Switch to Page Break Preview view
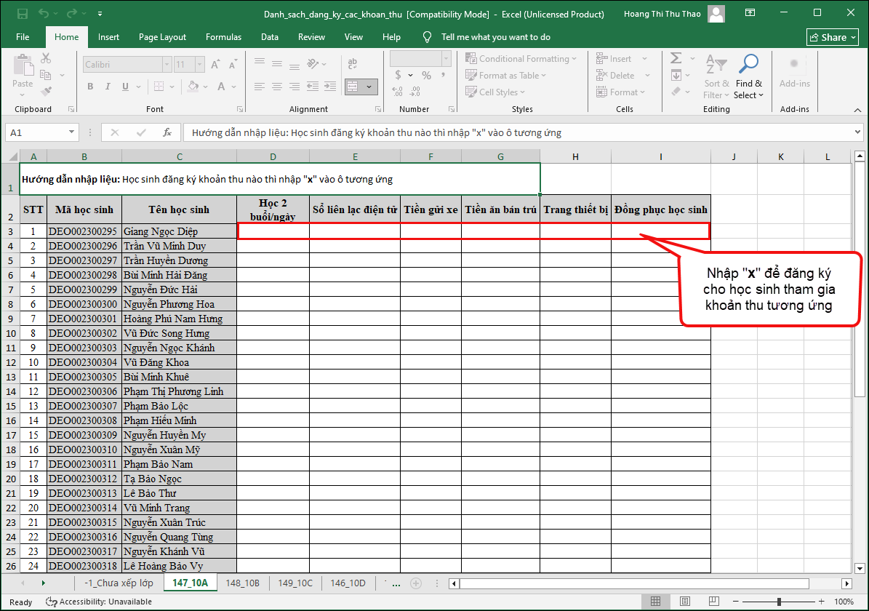This screenshot has width=869, height=611. [713, 602]
